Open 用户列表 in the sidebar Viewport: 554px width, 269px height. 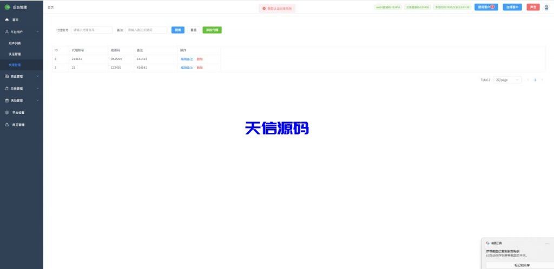coord(15,43)
